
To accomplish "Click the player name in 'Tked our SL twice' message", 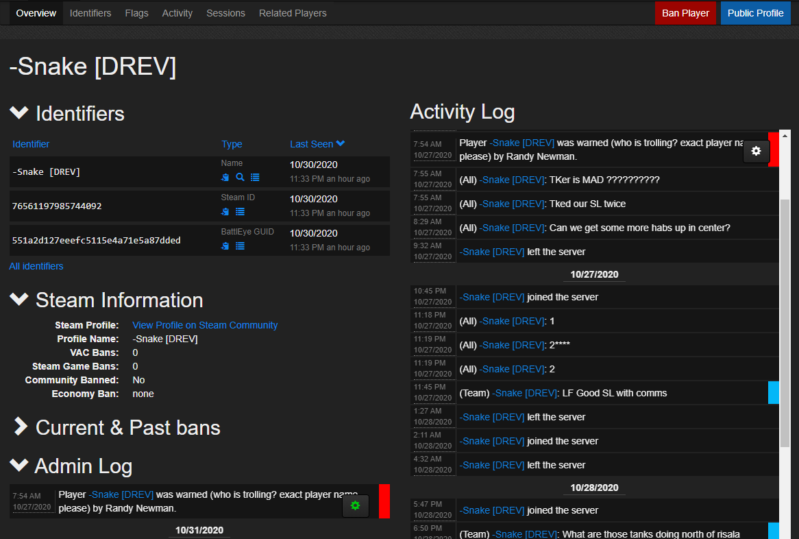I will (513, 204).
